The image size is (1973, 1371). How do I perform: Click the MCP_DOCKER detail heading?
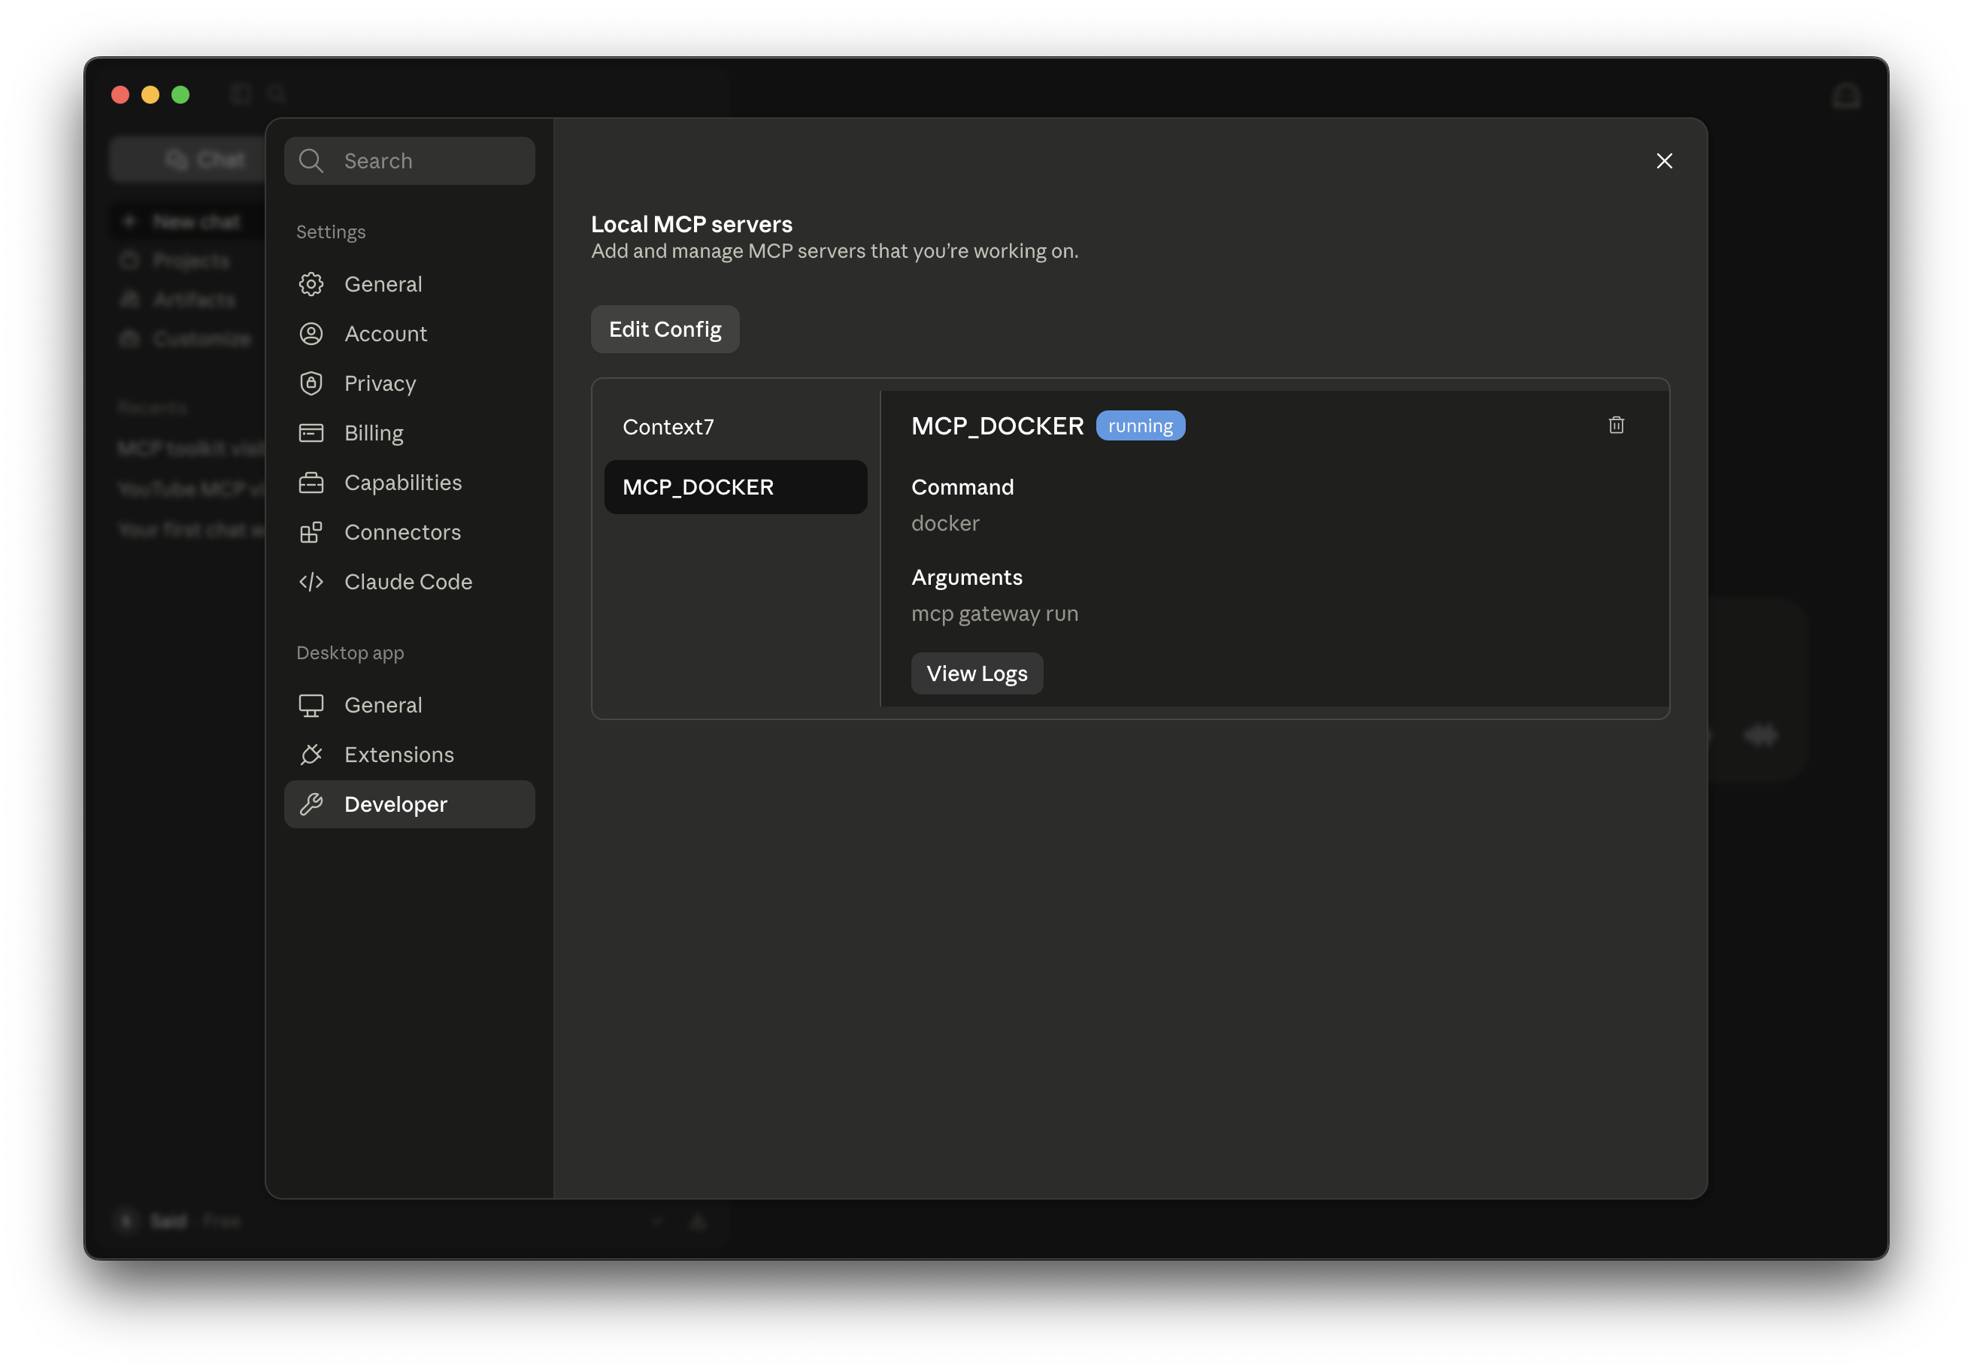998,426
